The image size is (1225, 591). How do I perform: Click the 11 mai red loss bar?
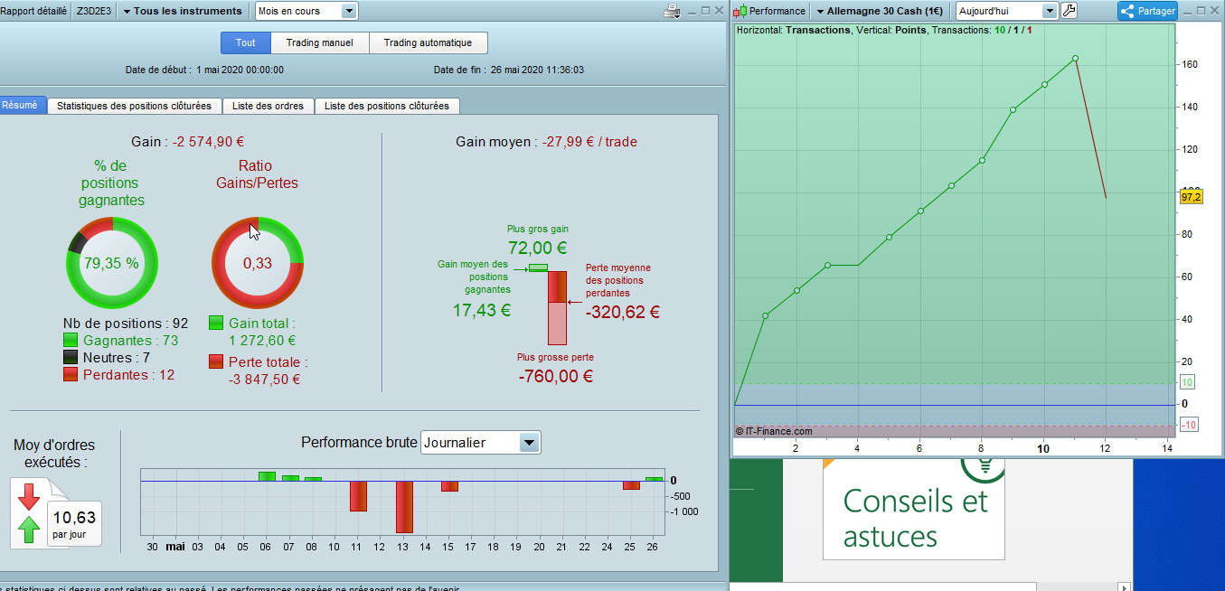[x=358, y=496]
